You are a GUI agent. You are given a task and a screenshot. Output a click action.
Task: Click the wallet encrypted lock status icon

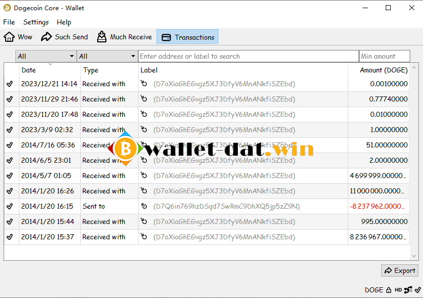click(388, 290)
